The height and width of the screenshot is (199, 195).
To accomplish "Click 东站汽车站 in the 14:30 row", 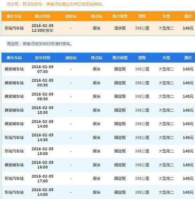I will click(x=14, y=138).
